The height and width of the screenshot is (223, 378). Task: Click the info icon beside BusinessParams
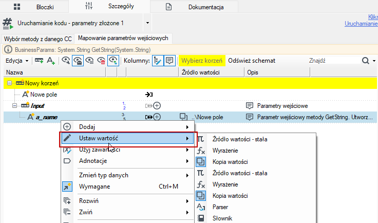point(8,50)
